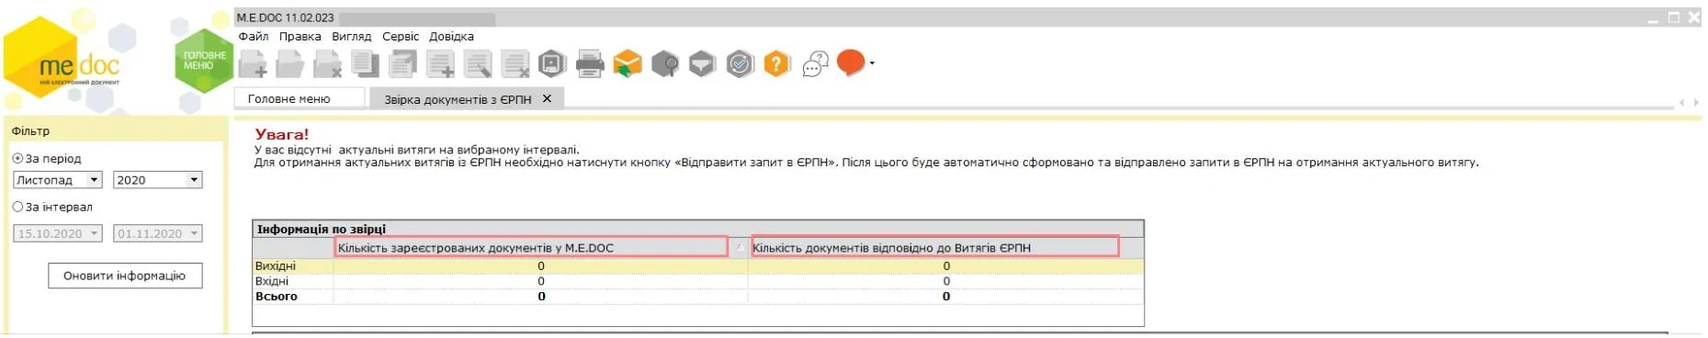This screenshot has height=338, width=1708.
Task: Click the printer icon
Action: point(590,64)
